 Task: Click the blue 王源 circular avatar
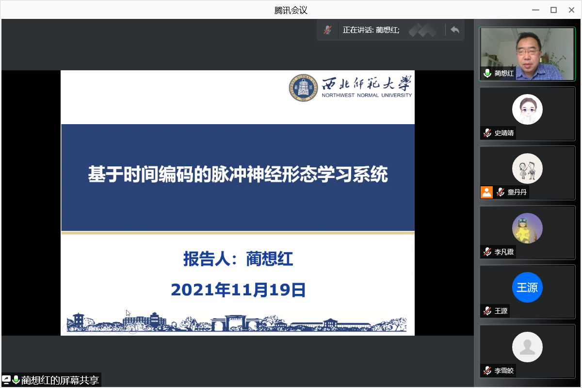tap(527, 288)
